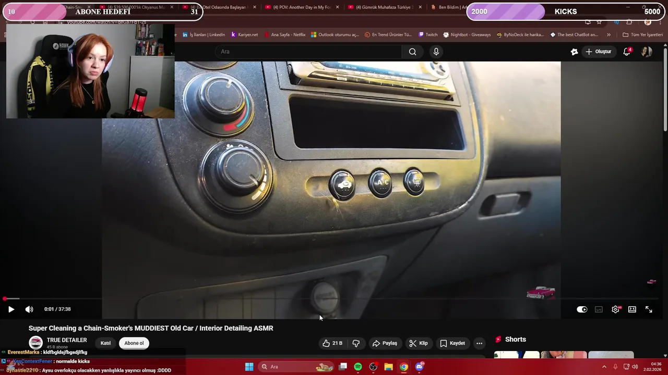Expand the bookmarks overflow chevron
The image size is (668, 375).
click(609, 35)
